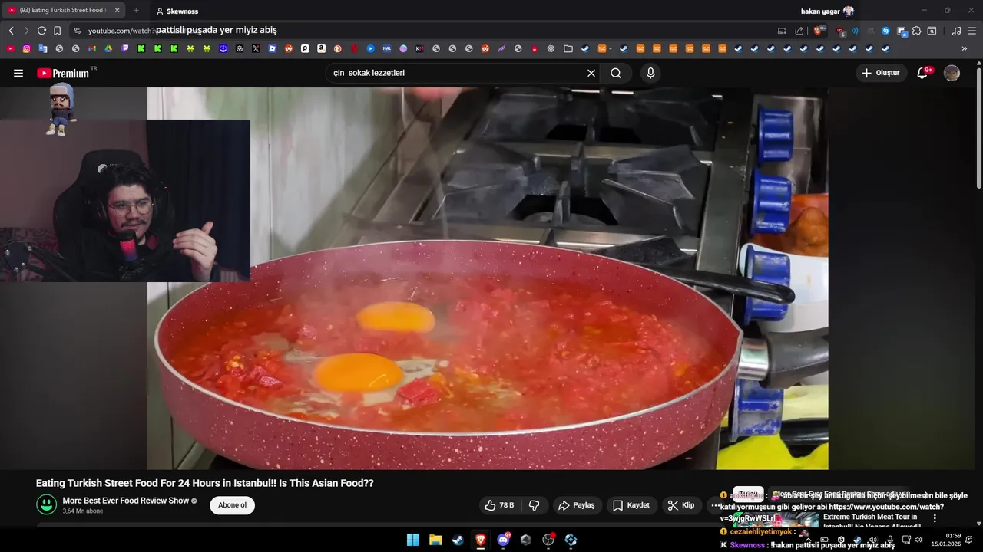Screen dimensions: 983x552
Task: Open the Brave main hamburger menu
Action: click(x=971, y=31)
